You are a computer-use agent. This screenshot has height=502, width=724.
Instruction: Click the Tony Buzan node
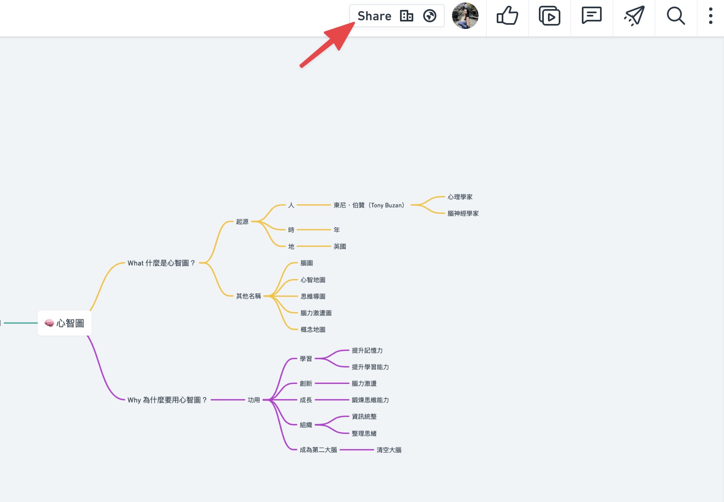pyautogui.click(x=369, y=205)
